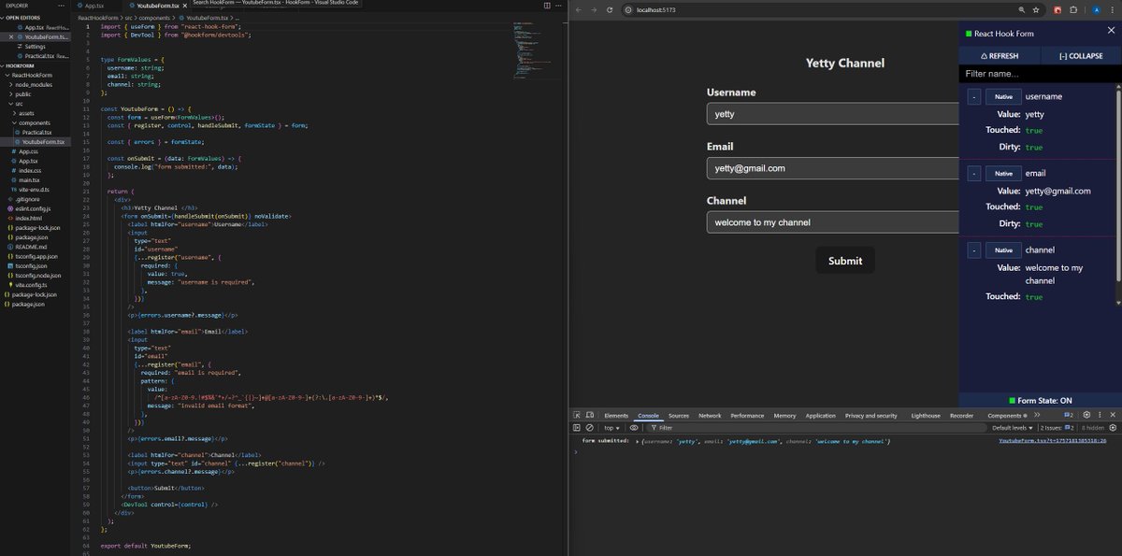Collapse the username field entry
This screenshot has height=556, width=1122.
click(x=973, y=96)
